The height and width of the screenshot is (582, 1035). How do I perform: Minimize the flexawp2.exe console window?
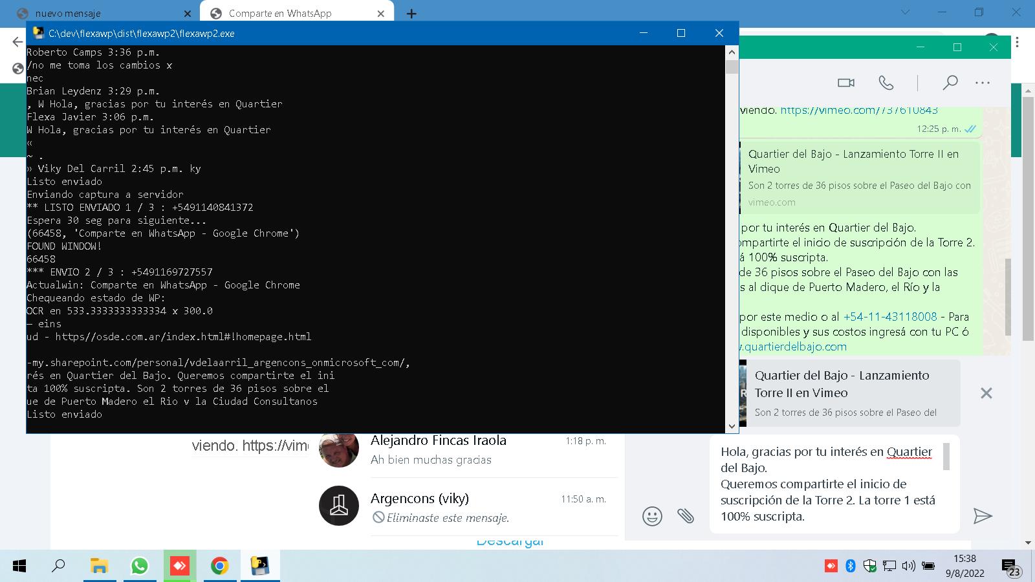pos(644,33)
